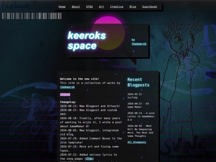Select changelog line '2026-09-21: New Blogpost and Artwork!'
This screenshot has width=216, height=162.
click(x=90, y=106)
